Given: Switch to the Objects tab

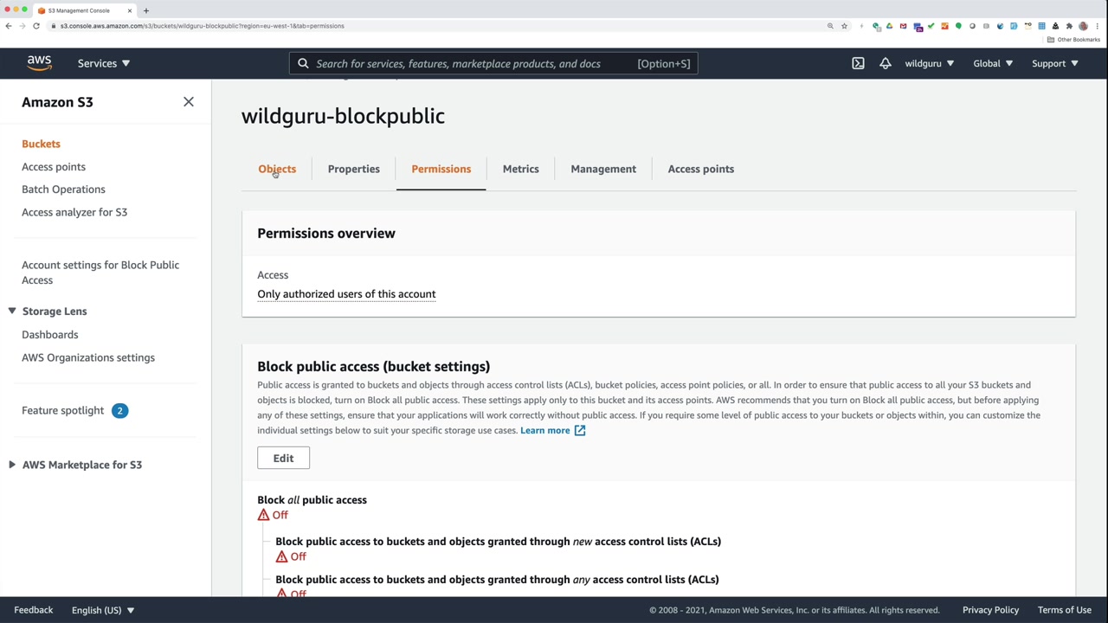Looking at the screenshot, I should [x=277, y=169].
